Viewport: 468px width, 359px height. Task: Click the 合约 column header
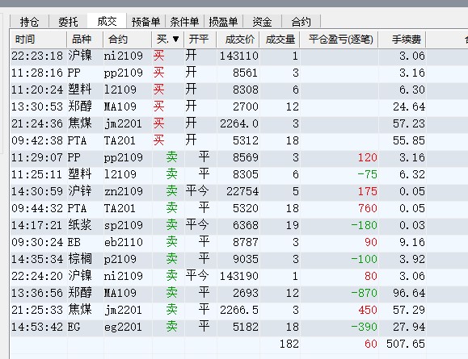[x=128, y=39]
